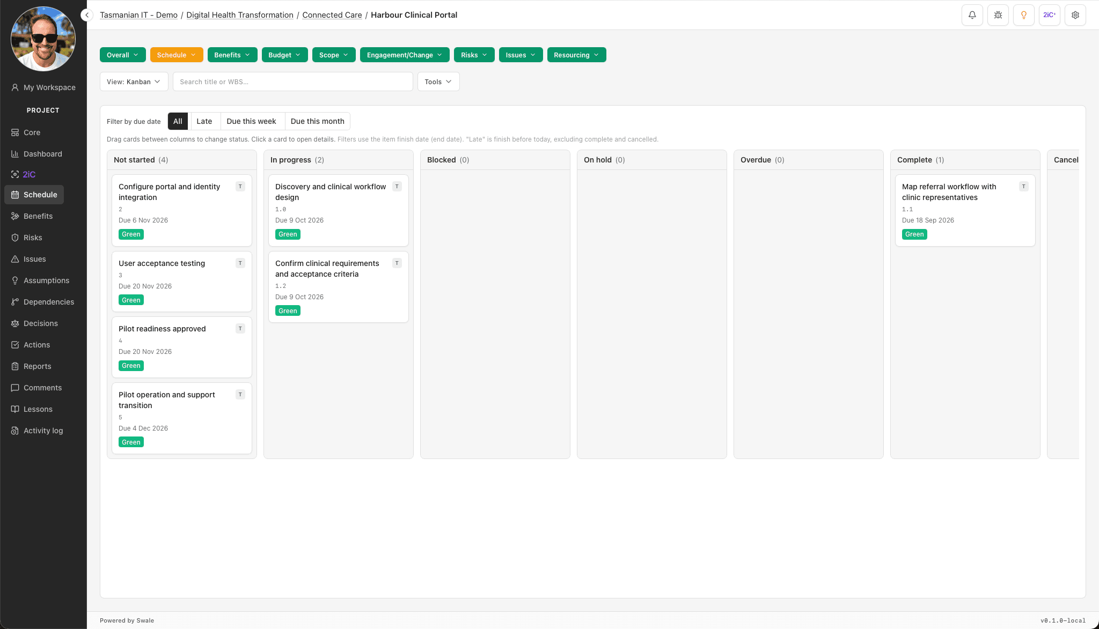Go to My Workspace
The image size is (1099, 629).
click(x=43, y=87)
